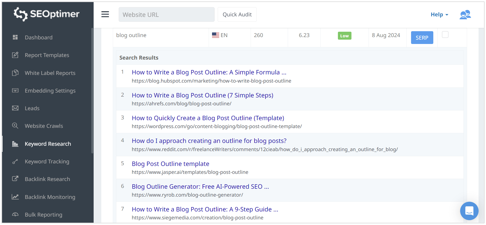Expand the Help dropdown menu

coord(439,15)
